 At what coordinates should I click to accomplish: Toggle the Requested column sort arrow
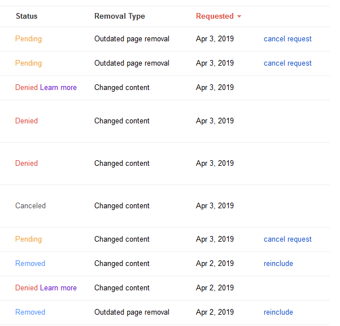tap(239, 16)
